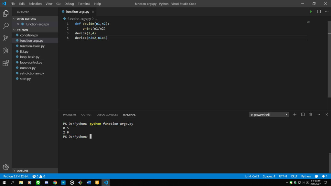The image size is (331, 186).
Task: Select the Terminal panel tab
Action: point(129,115)
